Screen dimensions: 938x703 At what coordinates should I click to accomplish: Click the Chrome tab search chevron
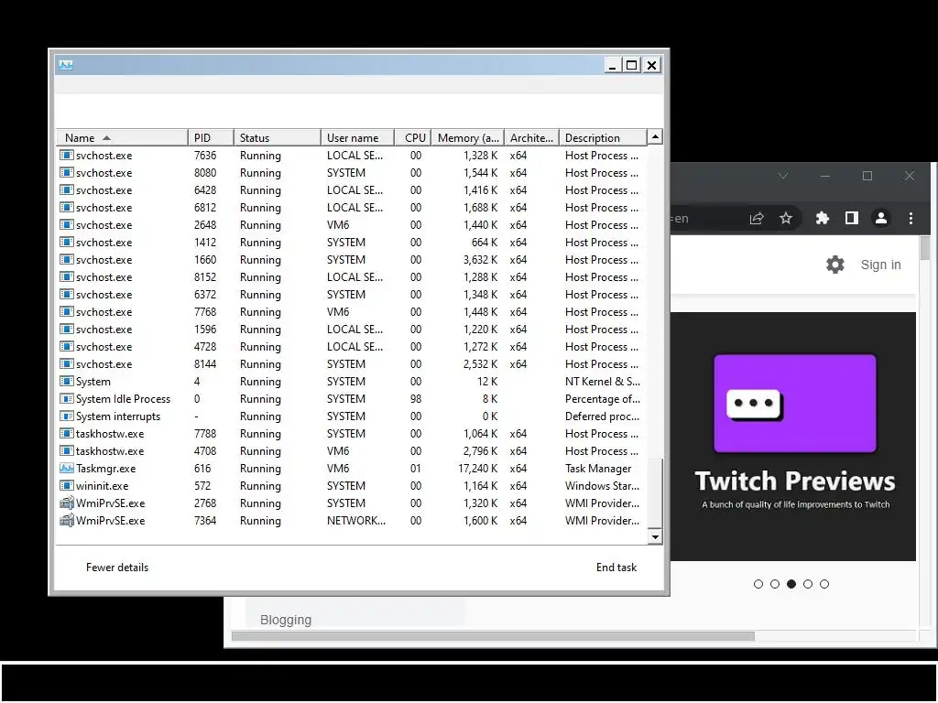click(782, 176)
